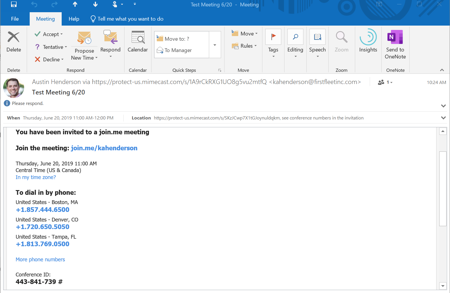Open the Editing search group
This screenshot has height=293, width=450.
pos(295,43)
